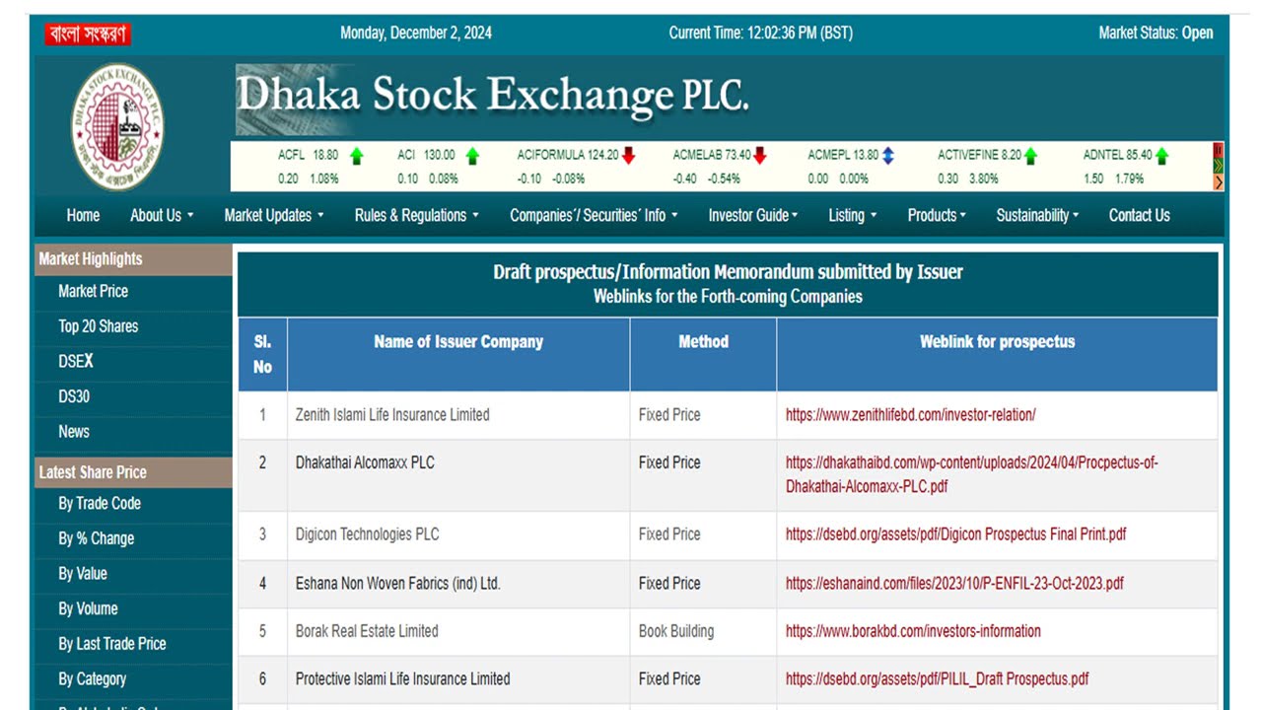View latest share price By % Change
Image resolution: width=1262 pixels, height=710 pixels.
[96, 538]
